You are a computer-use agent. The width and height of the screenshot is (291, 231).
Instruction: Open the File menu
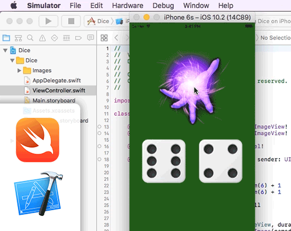pyautogui.click(x=75, y=5)
